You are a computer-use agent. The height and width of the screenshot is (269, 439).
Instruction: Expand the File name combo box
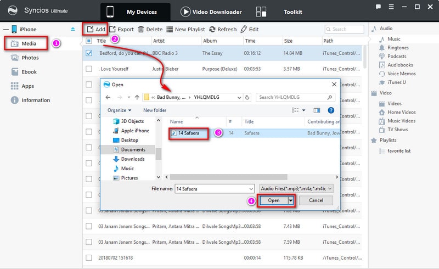tap(251, 189)
